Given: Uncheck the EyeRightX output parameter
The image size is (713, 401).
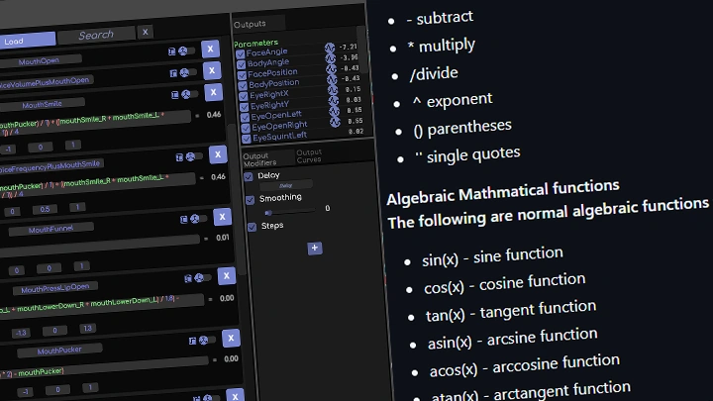Looking at the screenshot, I should pos(244,96).
